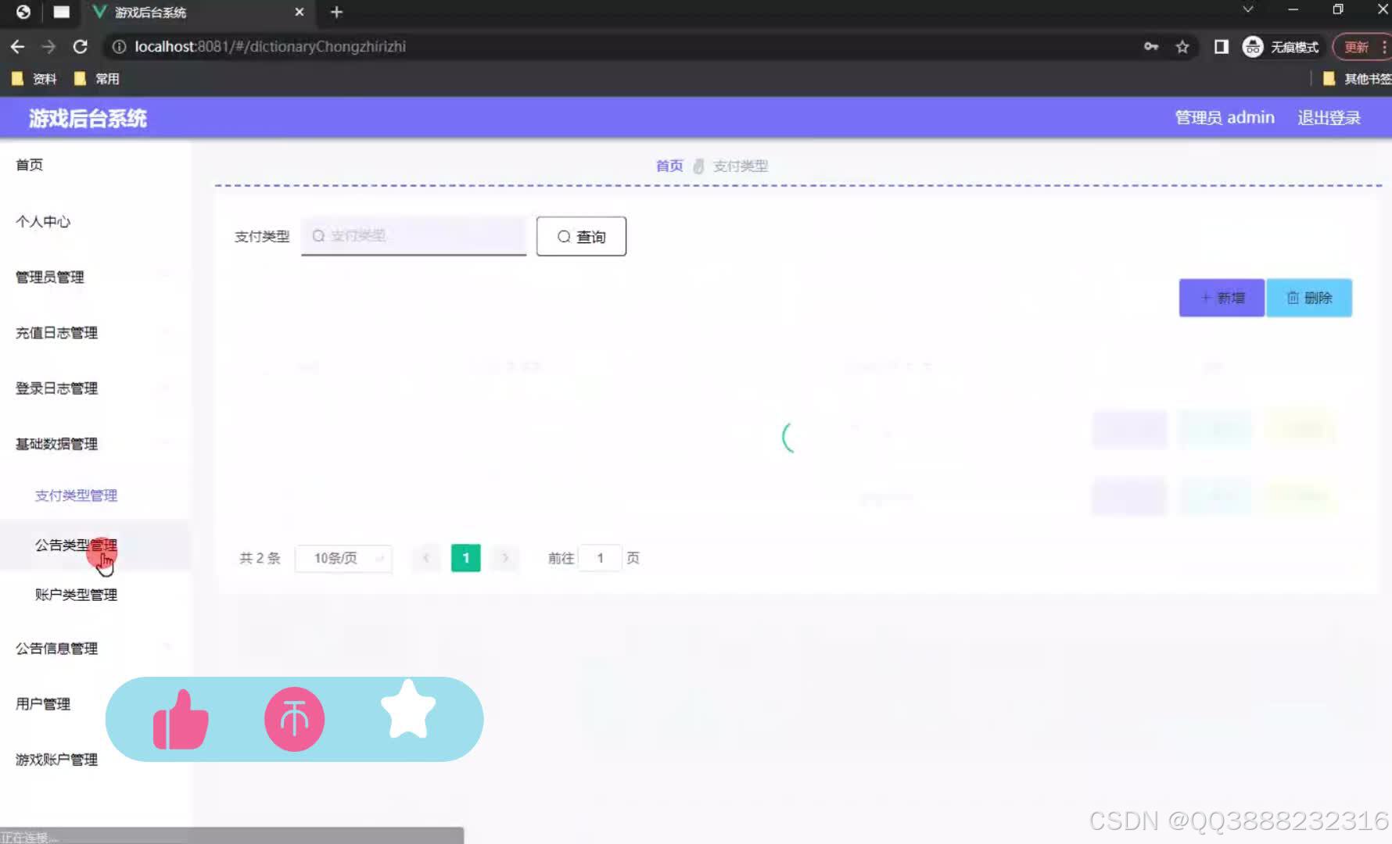
Task: Click the coin reward icon
Action: pos(293,718)
